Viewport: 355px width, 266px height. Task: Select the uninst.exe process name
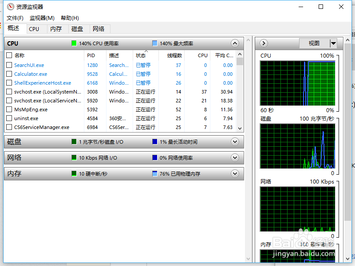pos(26,118)
